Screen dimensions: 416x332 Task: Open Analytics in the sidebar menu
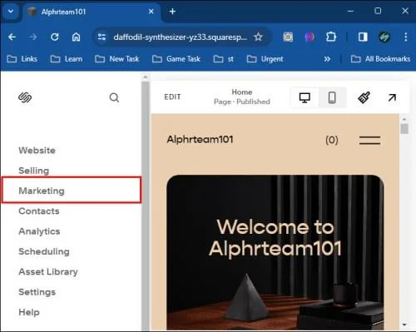point(39,231)
